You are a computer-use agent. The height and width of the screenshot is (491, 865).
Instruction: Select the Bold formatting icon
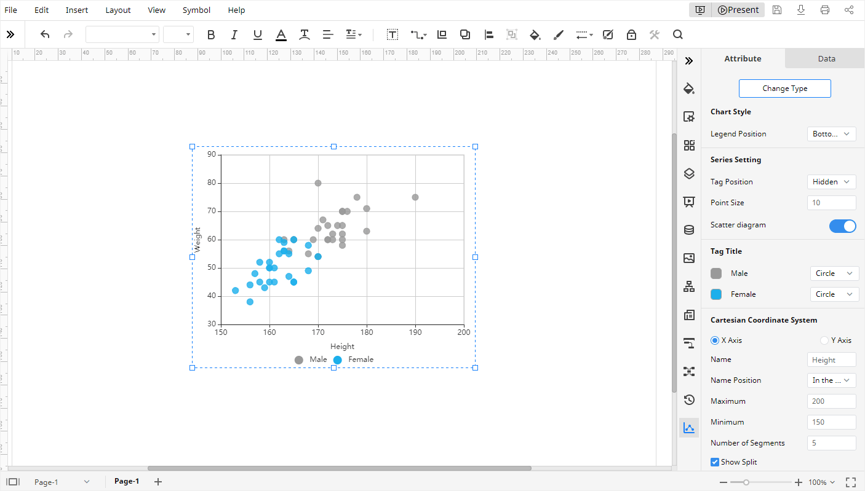click(211, 34)
